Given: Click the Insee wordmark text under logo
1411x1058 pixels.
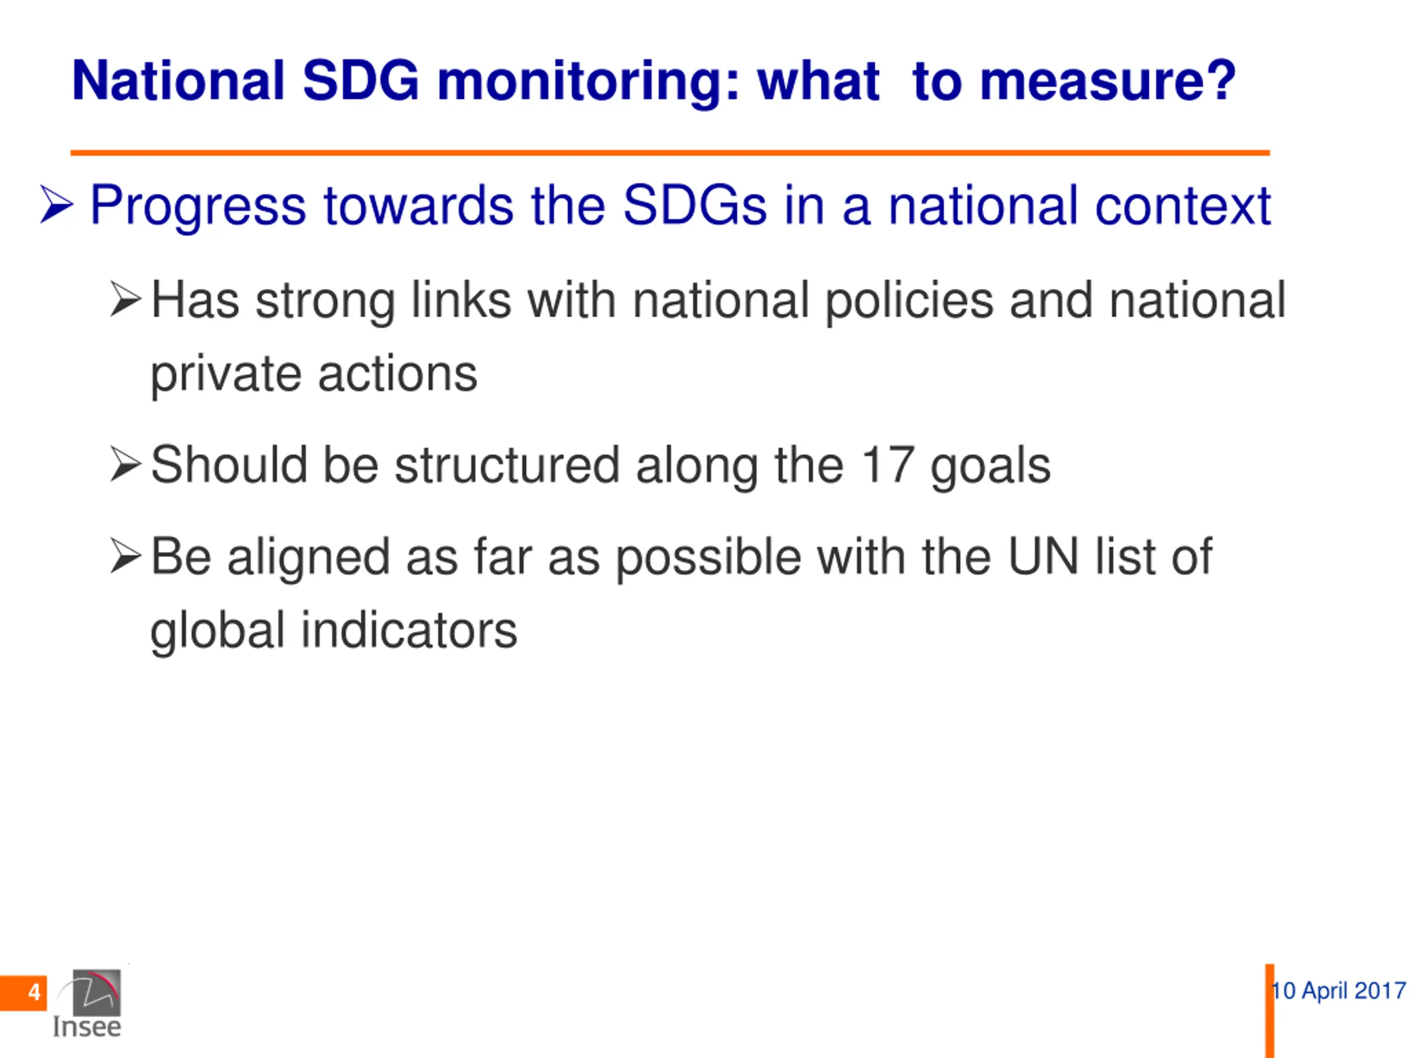Looking at the screenshot, I should click(87, 1027).
